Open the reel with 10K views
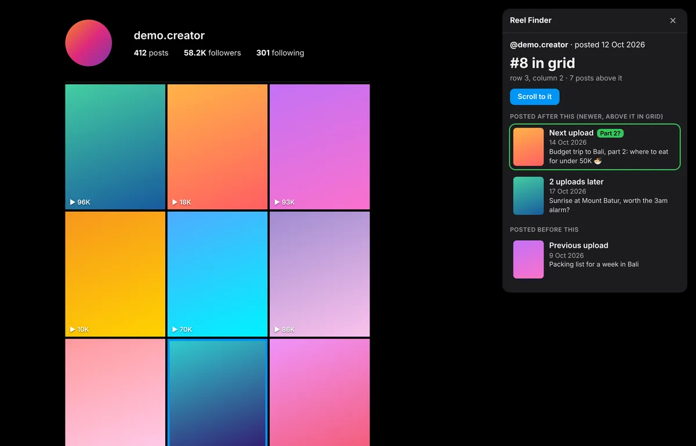 (115, 274)
